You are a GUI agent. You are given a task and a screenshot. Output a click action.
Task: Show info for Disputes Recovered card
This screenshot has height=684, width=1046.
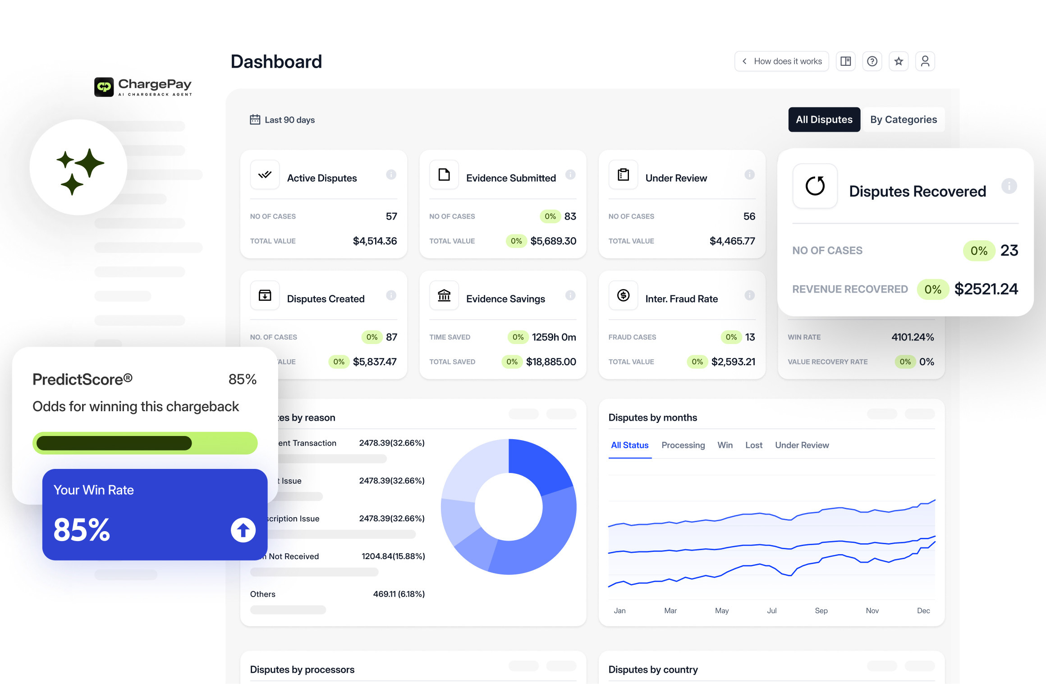[x=1009, y=186]
